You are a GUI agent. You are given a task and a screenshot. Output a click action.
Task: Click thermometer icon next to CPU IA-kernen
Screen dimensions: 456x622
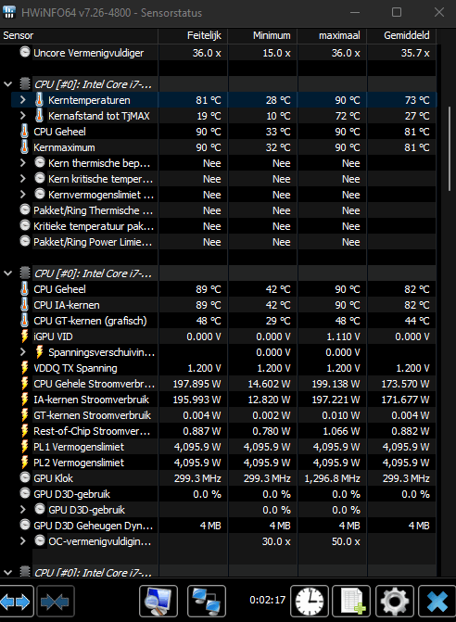pyautogui.click(x=24, y=305)
